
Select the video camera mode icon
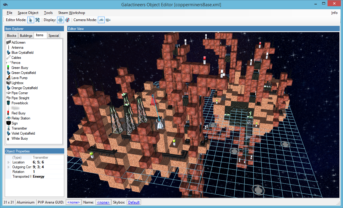[x=108, y=20]
